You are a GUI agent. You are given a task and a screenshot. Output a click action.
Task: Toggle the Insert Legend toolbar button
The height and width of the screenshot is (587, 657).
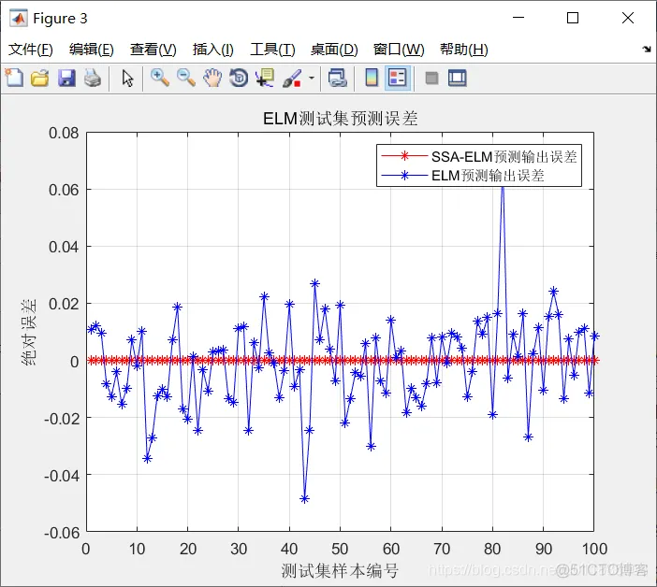click(x=397, y=79)
